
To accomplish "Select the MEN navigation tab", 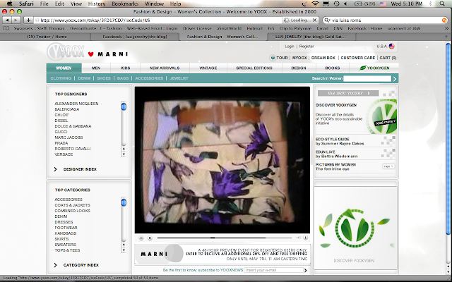I will 96,68.
